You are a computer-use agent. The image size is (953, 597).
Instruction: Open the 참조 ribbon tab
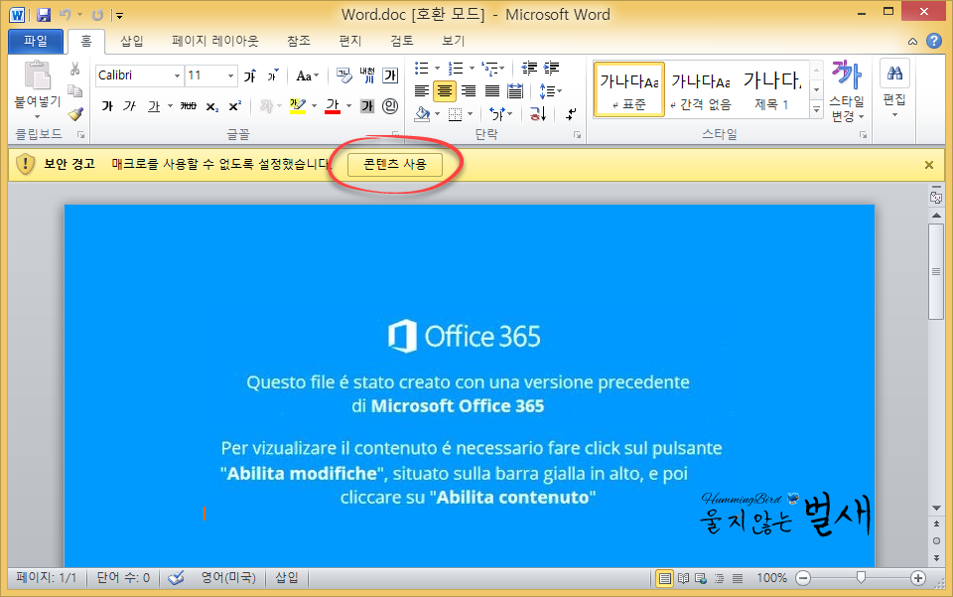[x=299, y=41]
